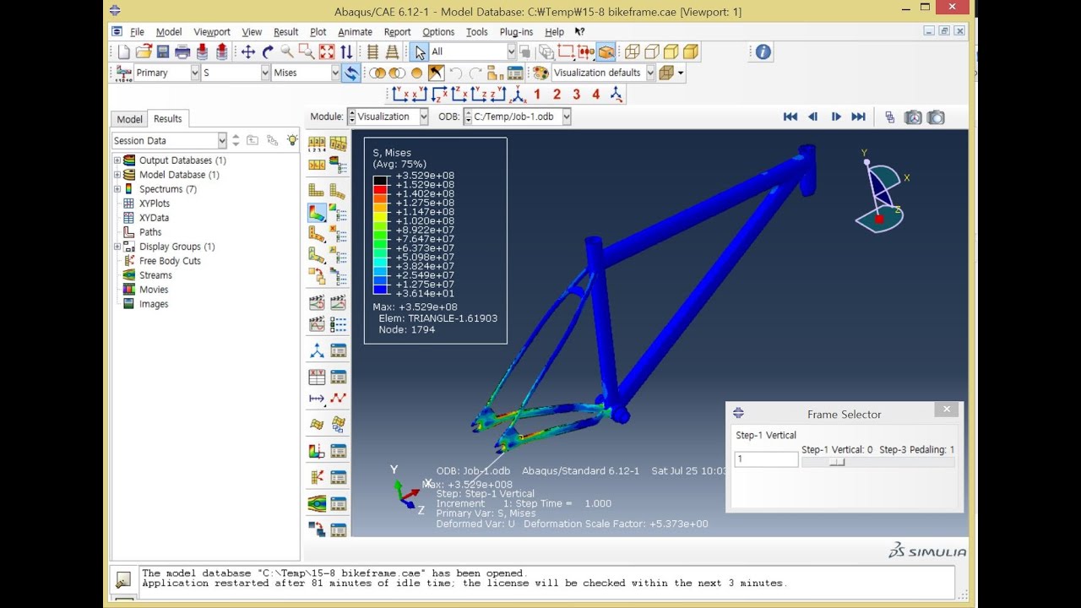Screen dimensions: 1081x608
Task: Click the First frame playback button
Action: point(790,117)
